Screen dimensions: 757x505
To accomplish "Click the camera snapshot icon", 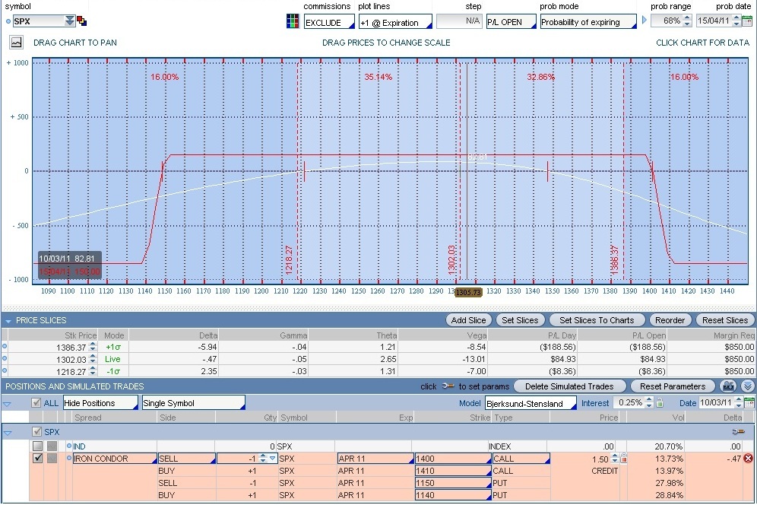I will 729,386.
